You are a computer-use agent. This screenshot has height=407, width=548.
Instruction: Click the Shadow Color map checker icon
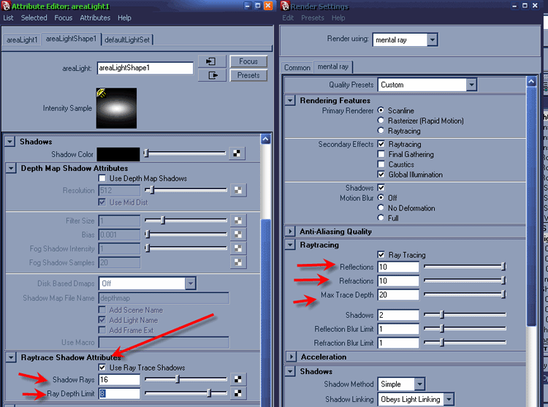(x=238, y=153)
